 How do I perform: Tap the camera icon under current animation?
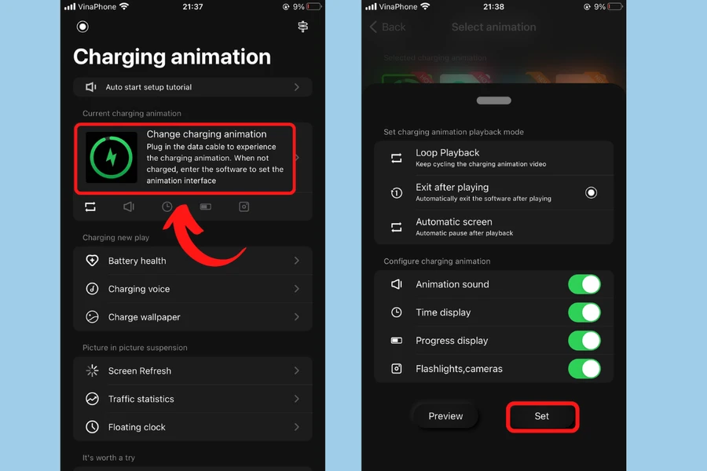244,207
